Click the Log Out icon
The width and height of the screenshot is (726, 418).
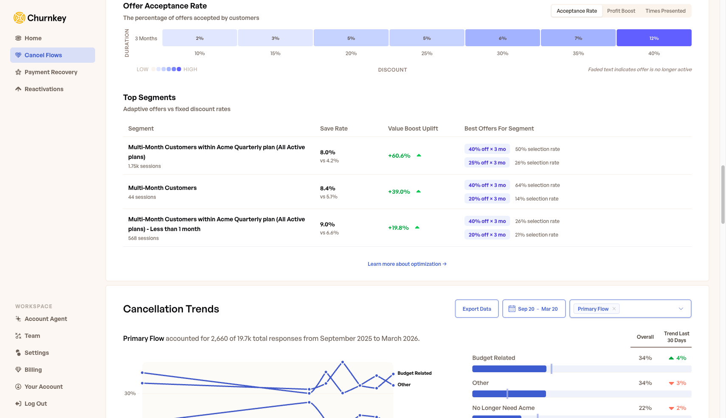pos(18,404)
